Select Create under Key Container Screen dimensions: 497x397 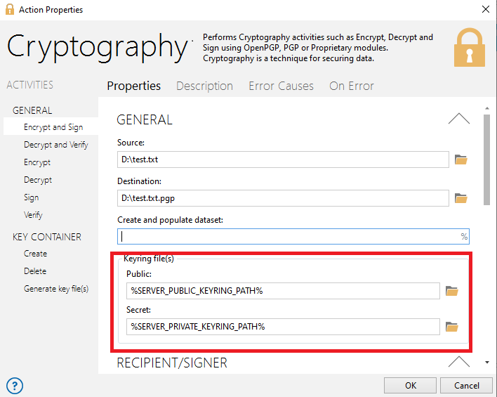[x=36, y=254]
